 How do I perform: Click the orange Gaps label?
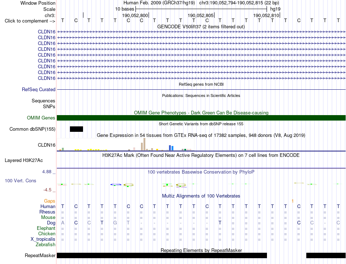50,201
